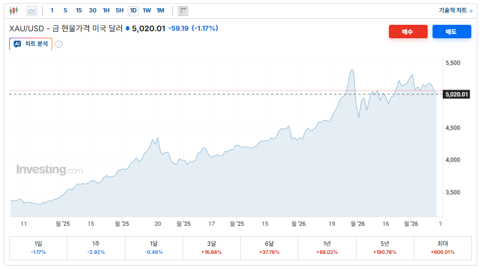The height and width of the screenshot is (270, 481).
Task: Show the 최대 range tab
Action: (x=443, y=247)
